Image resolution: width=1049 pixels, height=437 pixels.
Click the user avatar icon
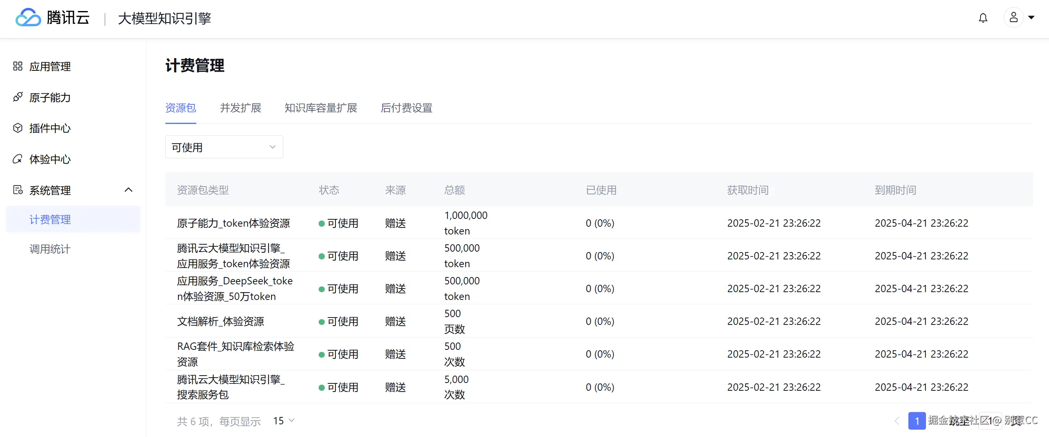pos(1013,18)
